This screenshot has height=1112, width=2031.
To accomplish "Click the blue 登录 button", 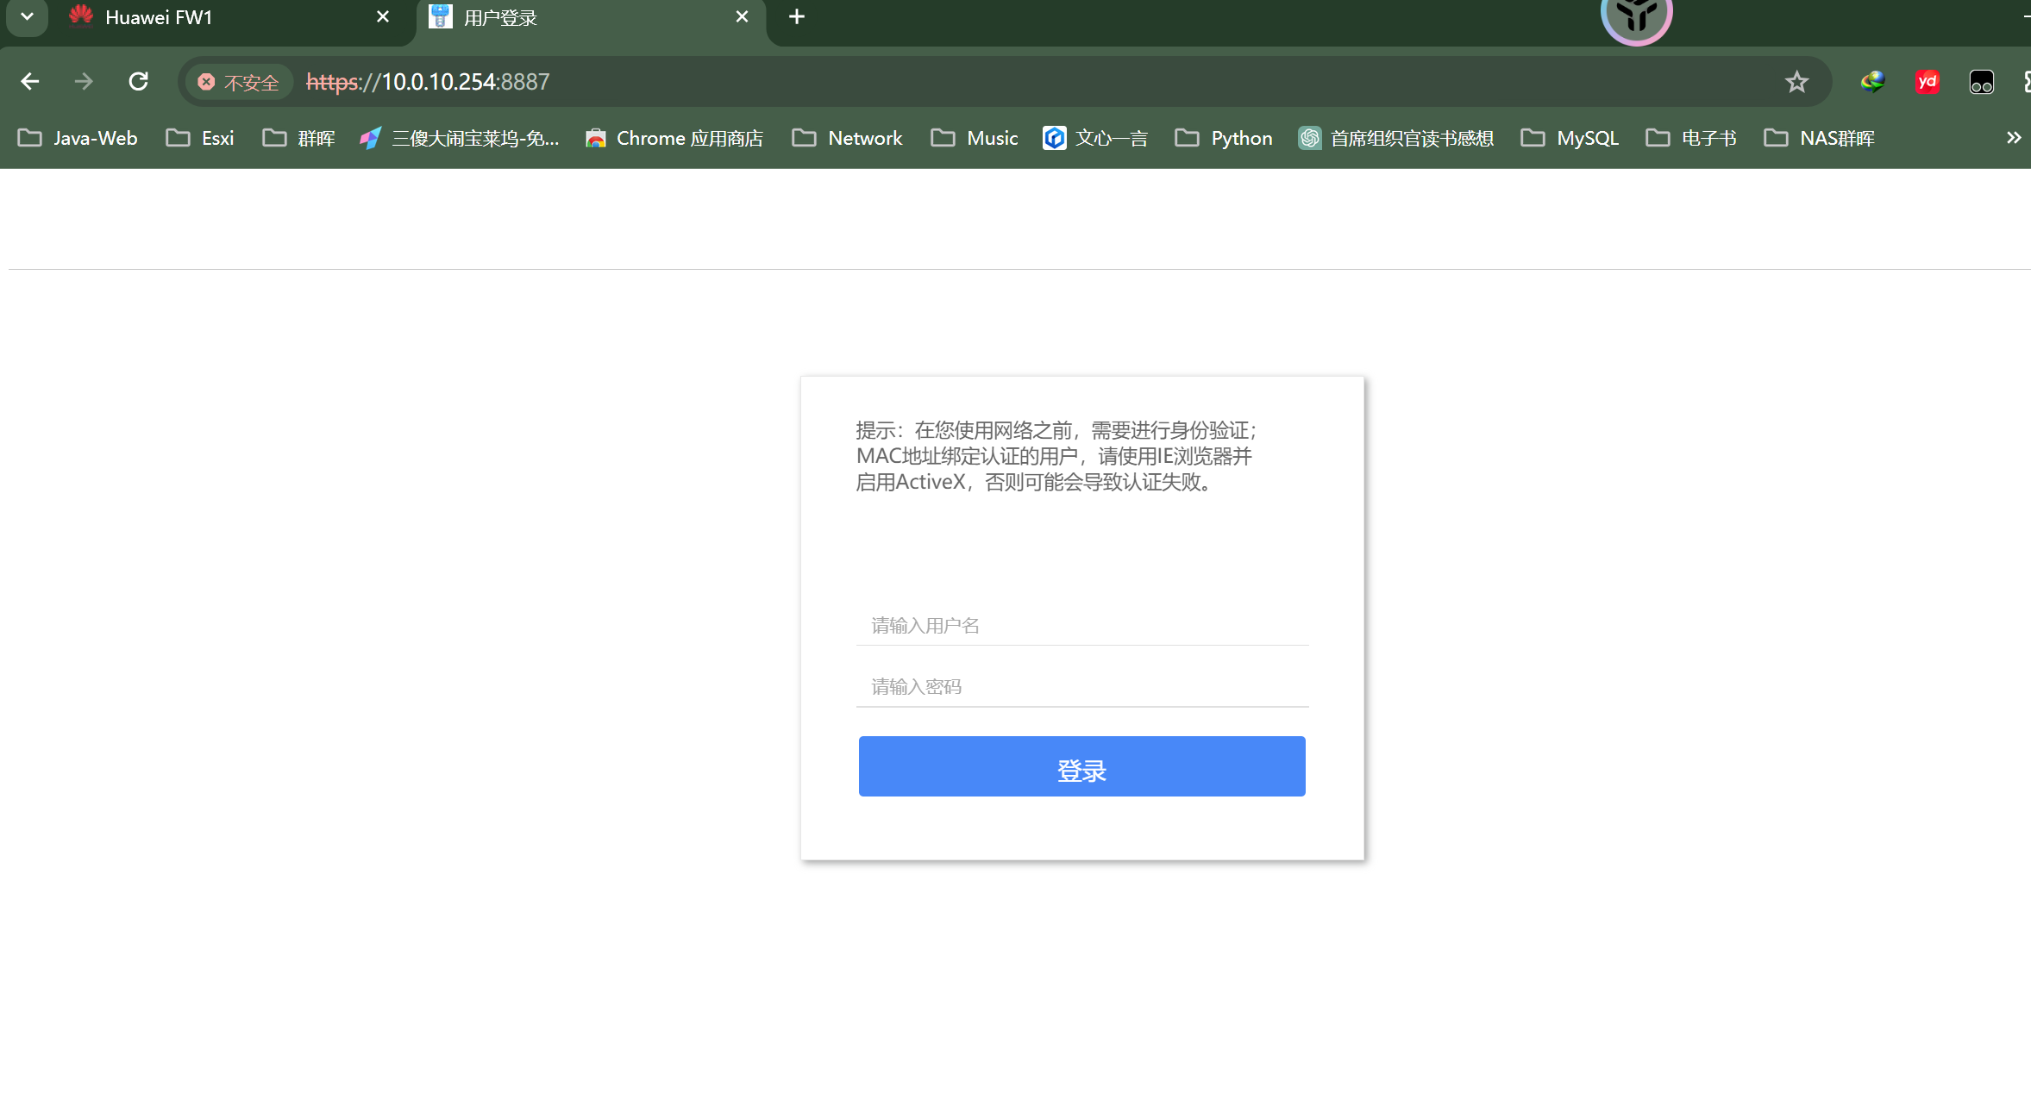I will pyautogui.click(x=1081, y=766).
